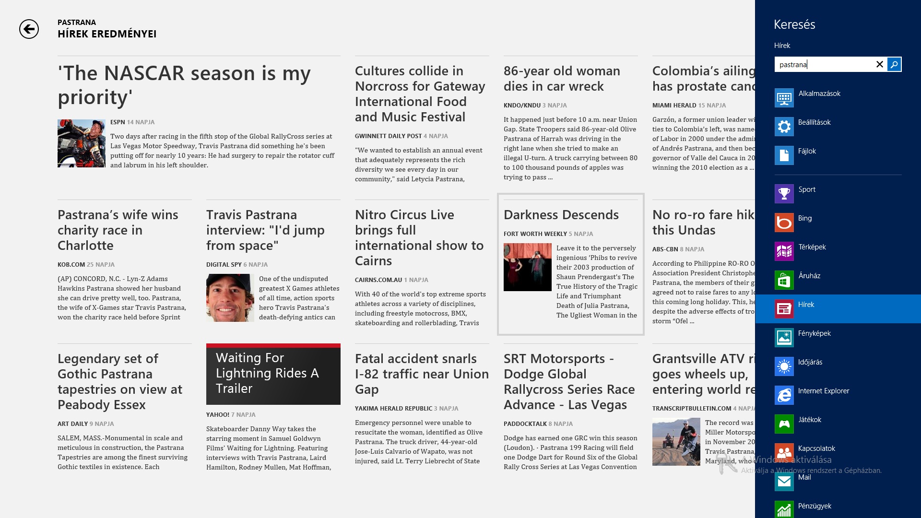The image size is (921, 518).
Task: Go back using the circular arrow button
Action: (x=29, y=29)
